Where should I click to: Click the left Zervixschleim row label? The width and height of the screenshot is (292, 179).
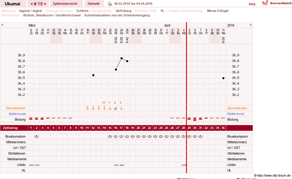pos(16,108)
